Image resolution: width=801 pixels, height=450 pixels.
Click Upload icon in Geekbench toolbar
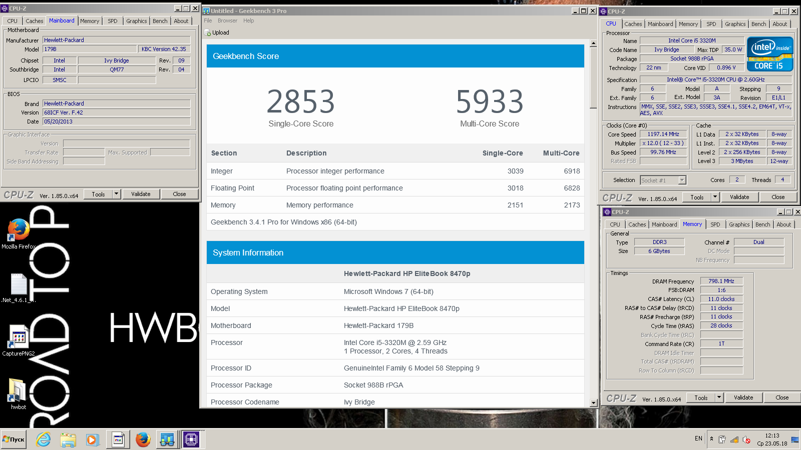pyautogui.click(x=208, y=33)
